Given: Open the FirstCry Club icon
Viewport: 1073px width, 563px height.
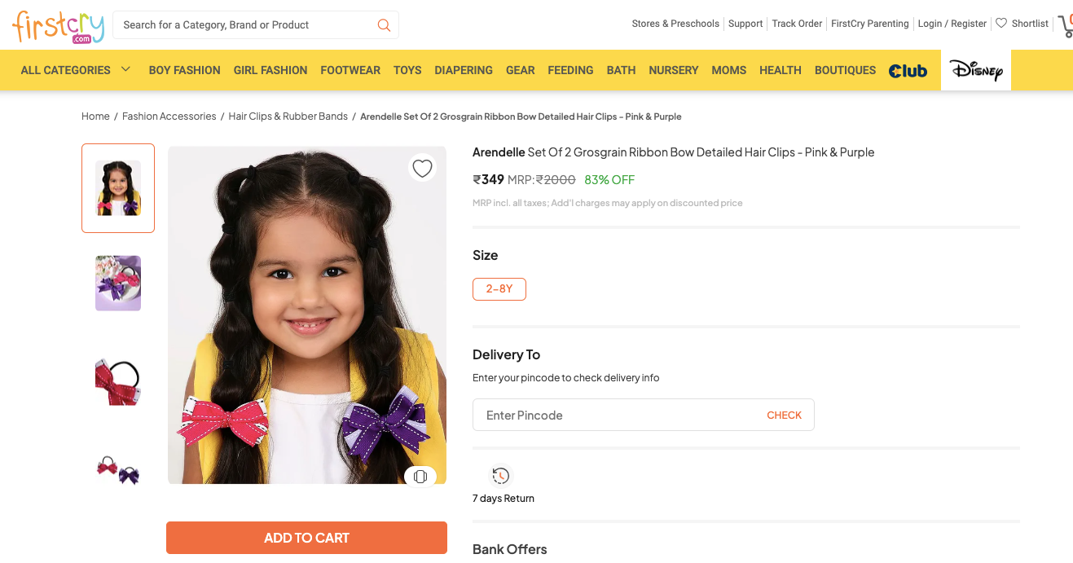Looking at the screenshot, I should pos(908,71).
